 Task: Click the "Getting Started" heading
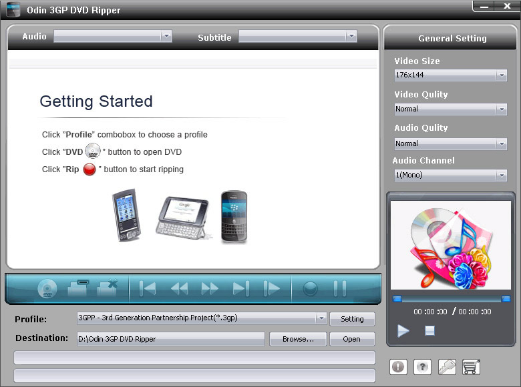click(x=96, y=101)
